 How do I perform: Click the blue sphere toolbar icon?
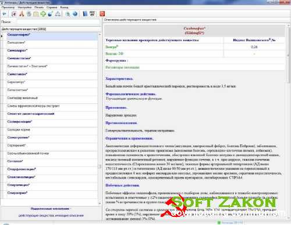pyautogui.click(x=51, y=14)
